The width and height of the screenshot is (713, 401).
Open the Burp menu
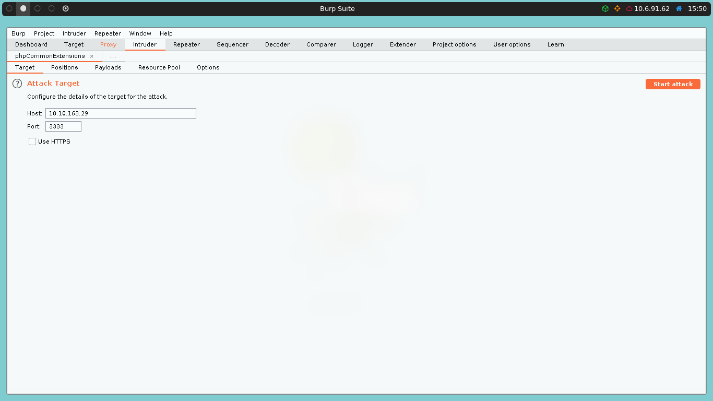[18, 33]
